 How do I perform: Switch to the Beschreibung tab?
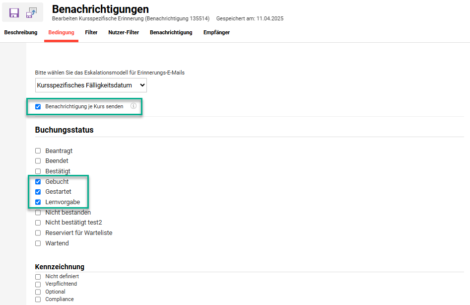pos(20,32)
